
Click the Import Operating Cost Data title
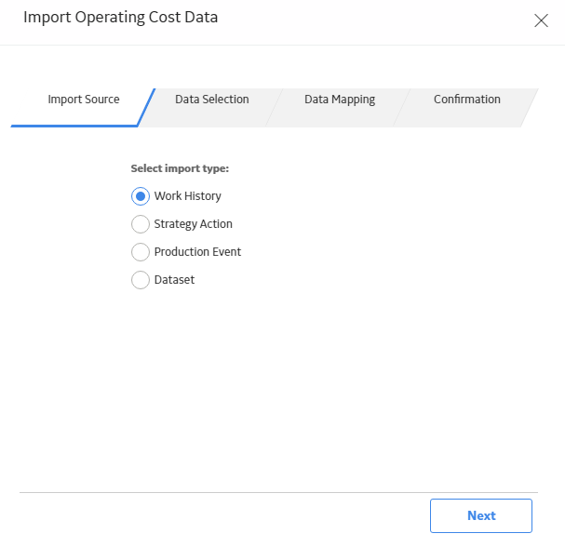(121, 18)
